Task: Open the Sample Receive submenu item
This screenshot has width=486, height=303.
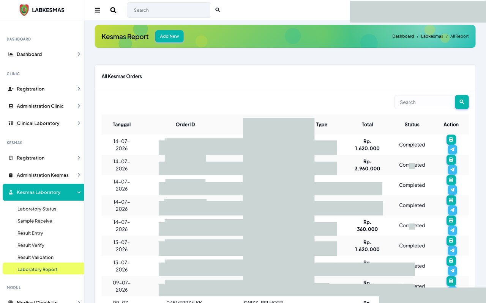Action: coord(35,221)
